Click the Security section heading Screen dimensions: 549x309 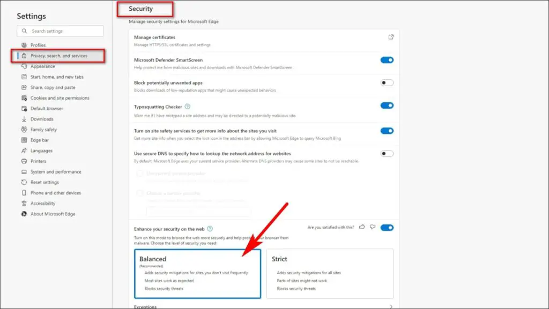[x=140, y=9]
